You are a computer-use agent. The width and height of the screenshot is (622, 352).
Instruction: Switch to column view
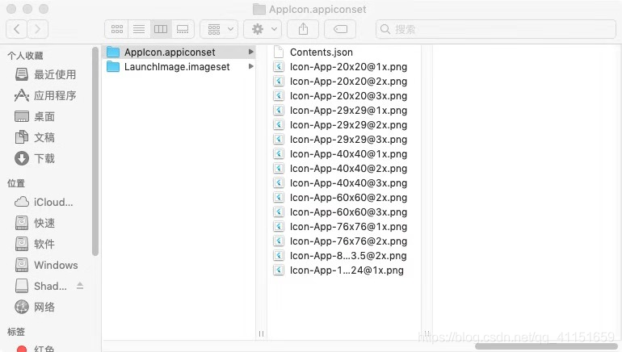pyautogui.click(x=161, y=29)
